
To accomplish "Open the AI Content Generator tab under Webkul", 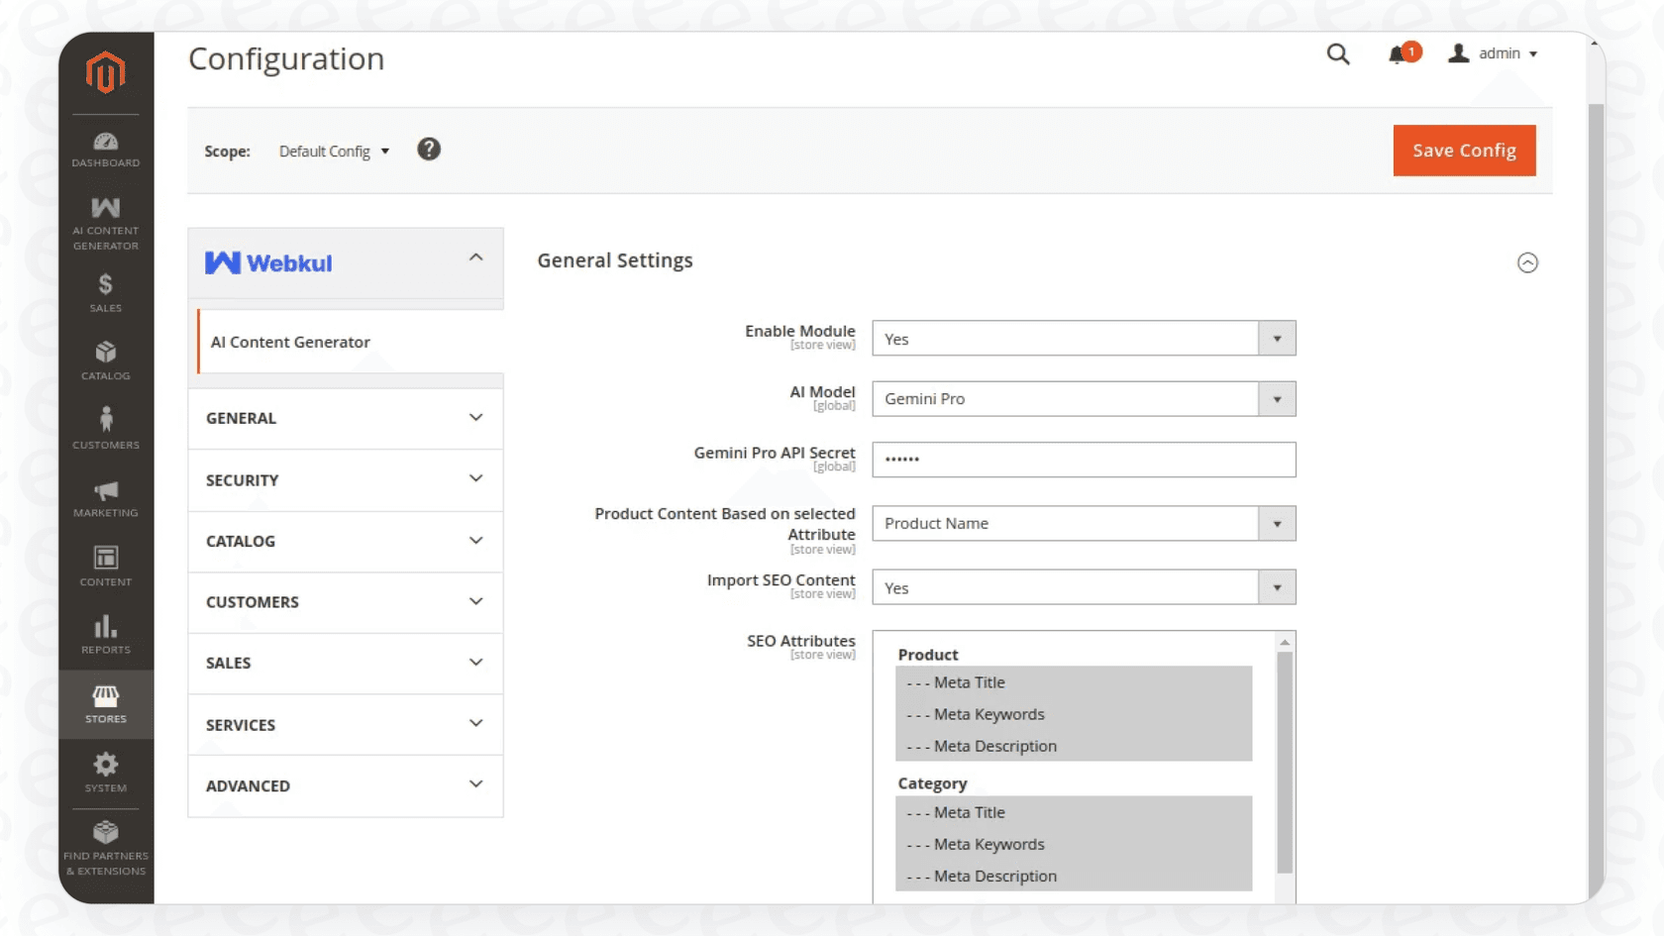I will [x=290, y=342].
